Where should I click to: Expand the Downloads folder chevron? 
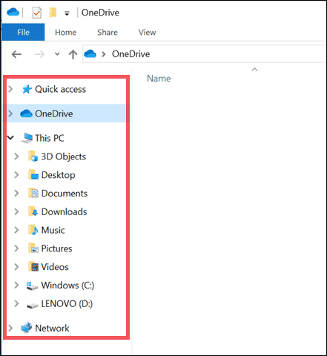[x=16, y=211]
